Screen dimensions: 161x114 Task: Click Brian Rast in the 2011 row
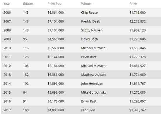pos(89,57)
